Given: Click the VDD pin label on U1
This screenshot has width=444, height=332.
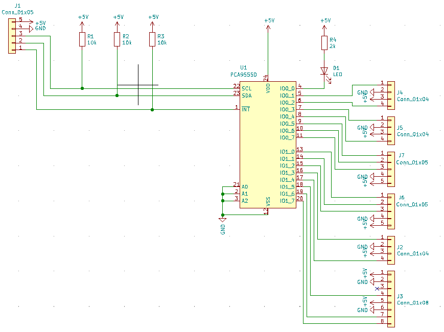Looking at the screenshot, I should tap(268, 88).
